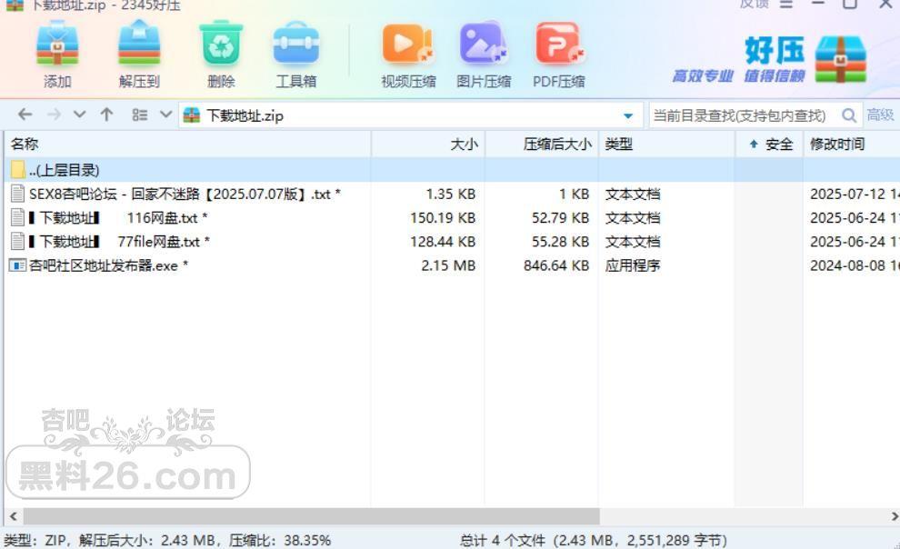Click status text 压缩比: 38.35%
The height and width of the screenshot is (549, 900).
coord(280,541)
